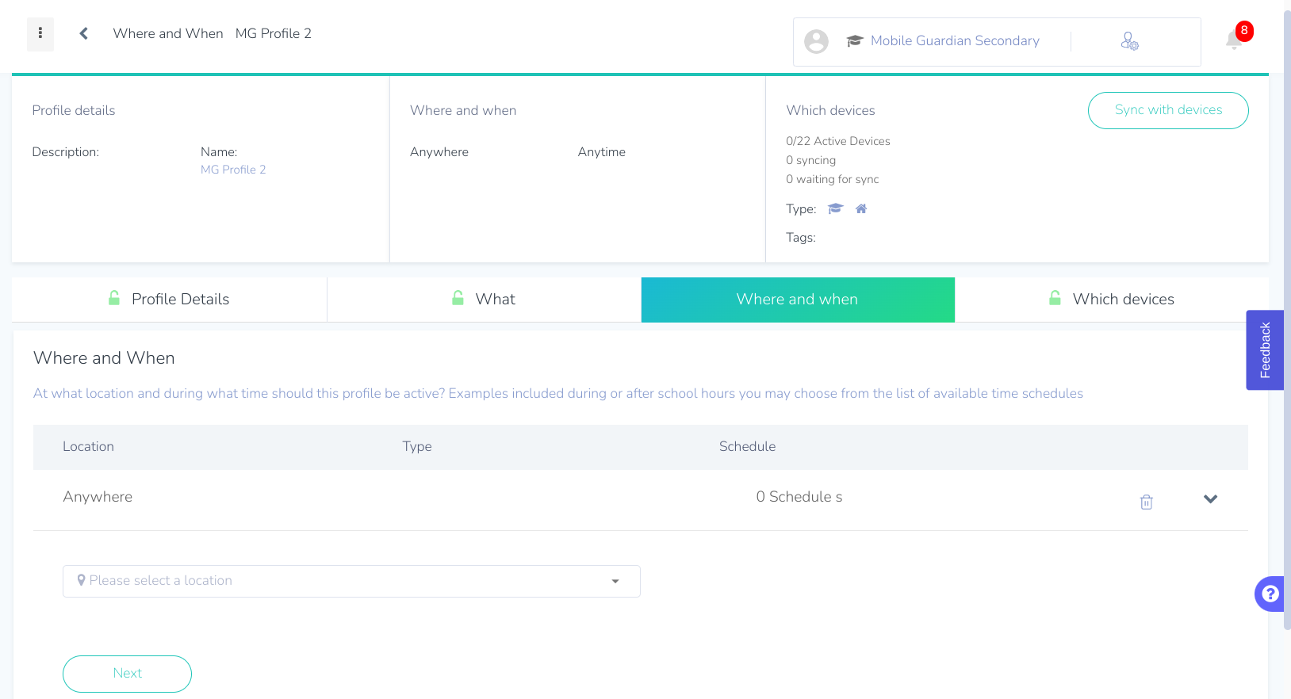This screenshot has height=699, width=1291.
Task: Open the Feedback side tab
Action: pyautogui.click(x=1265, y=349)
